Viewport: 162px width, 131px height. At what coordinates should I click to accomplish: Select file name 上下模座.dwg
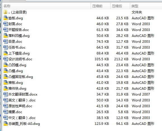click(19, 53)
